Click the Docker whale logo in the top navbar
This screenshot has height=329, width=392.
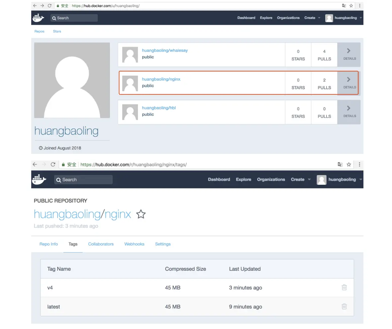point(38,18)
